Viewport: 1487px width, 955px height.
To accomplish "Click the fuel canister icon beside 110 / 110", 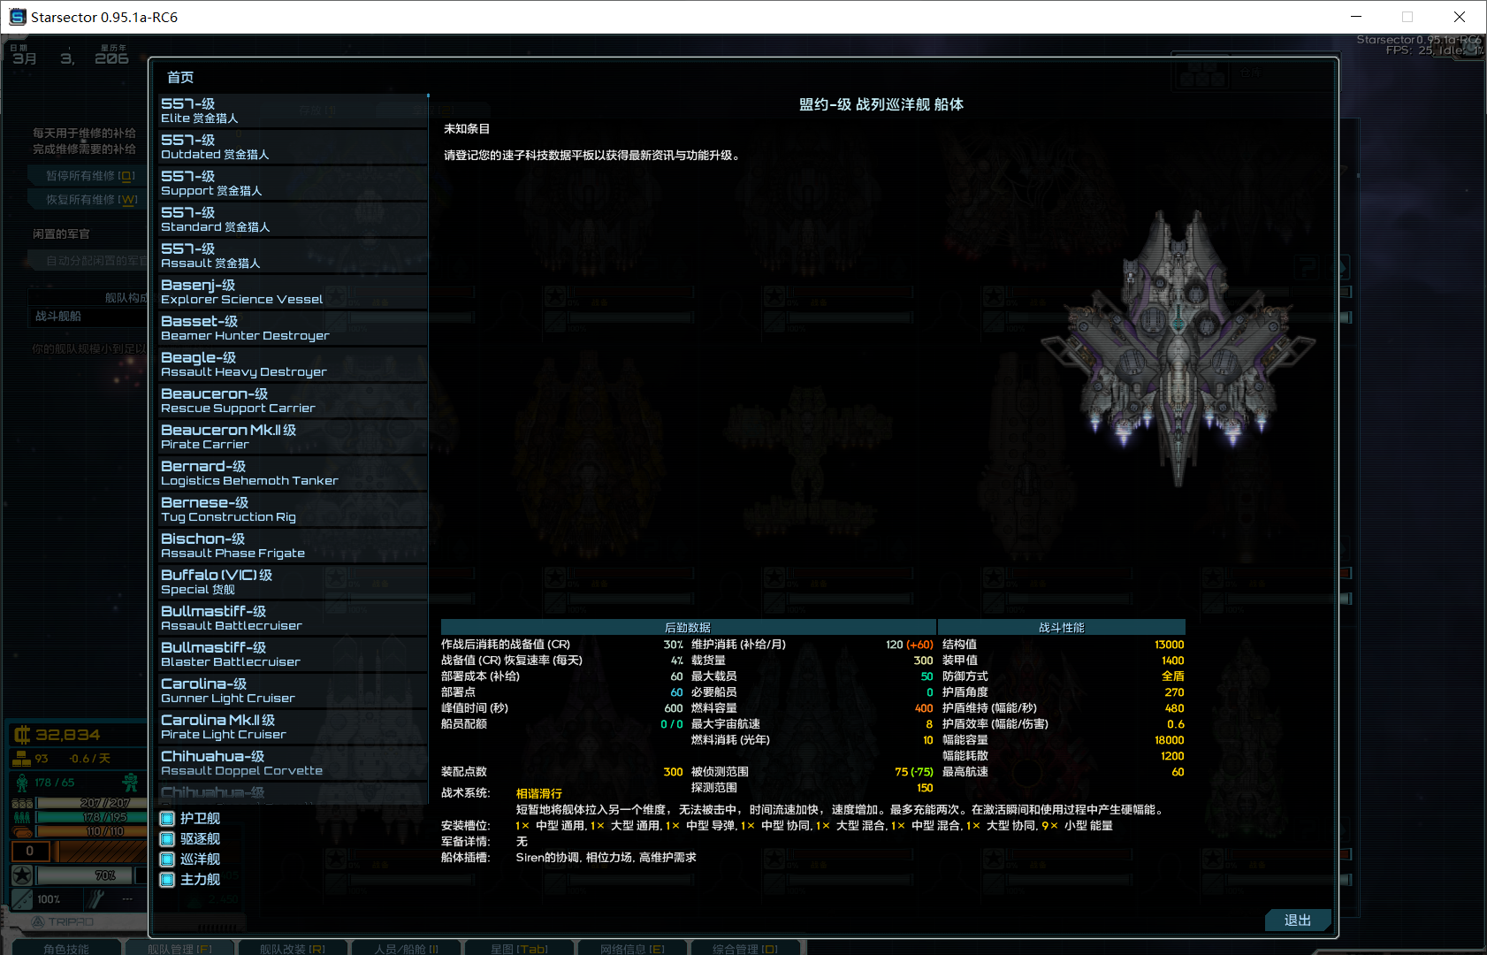I will tap(22, 831).
